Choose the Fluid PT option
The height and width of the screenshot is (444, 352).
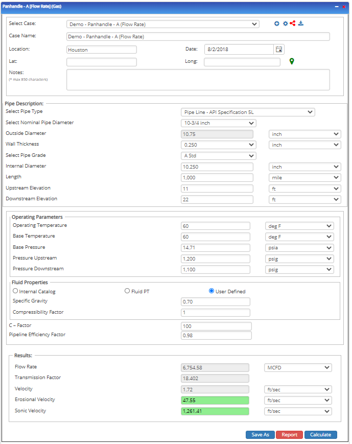(127, 291)
